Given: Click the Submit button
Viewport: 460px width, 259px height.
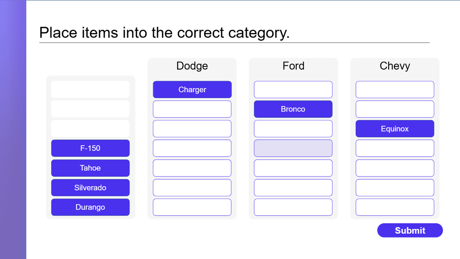Looking at the screenshot, I should pyautogui.click(x=410, y=230).
